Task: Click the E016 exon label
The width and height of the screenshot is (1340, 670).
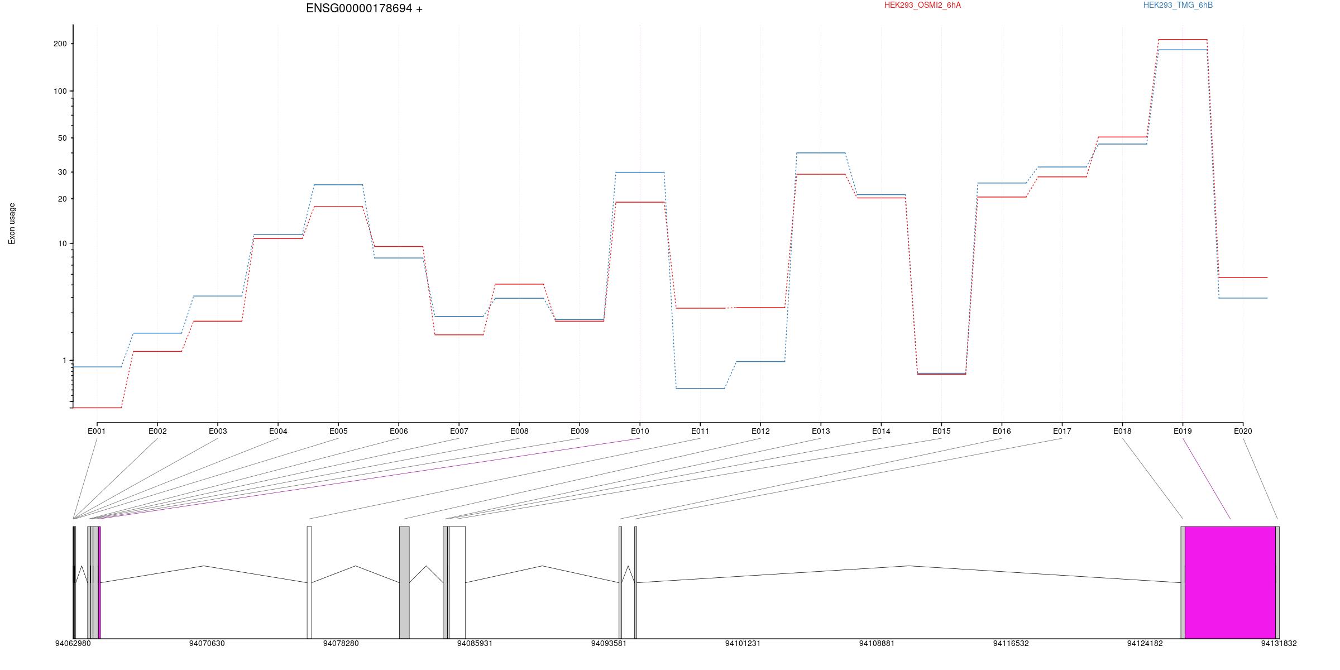Action: click(x=1002, y=431)
